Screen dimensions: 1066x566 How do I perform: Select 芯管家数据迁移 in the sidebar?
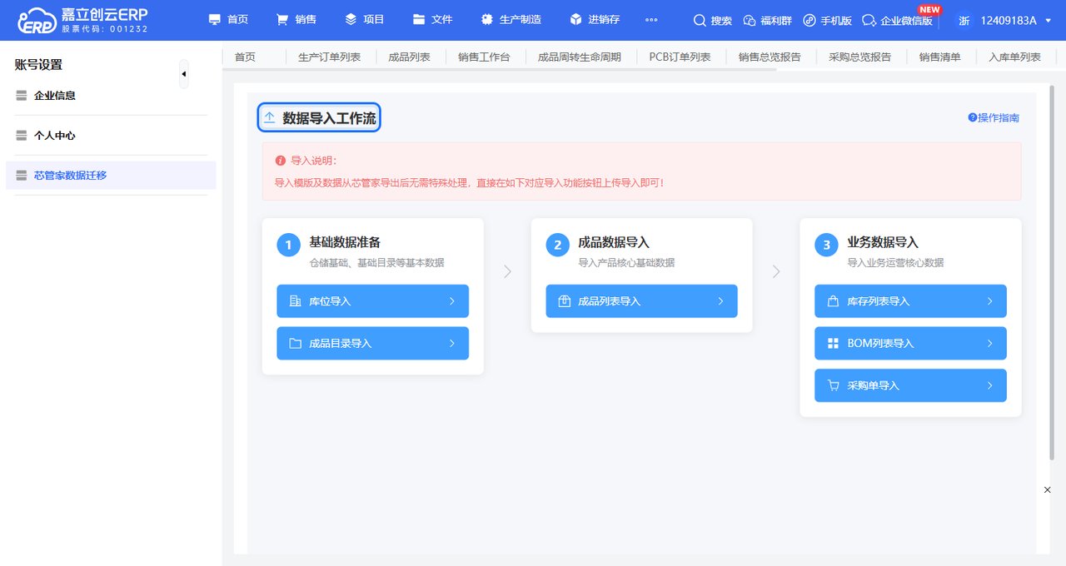point(111,176)
